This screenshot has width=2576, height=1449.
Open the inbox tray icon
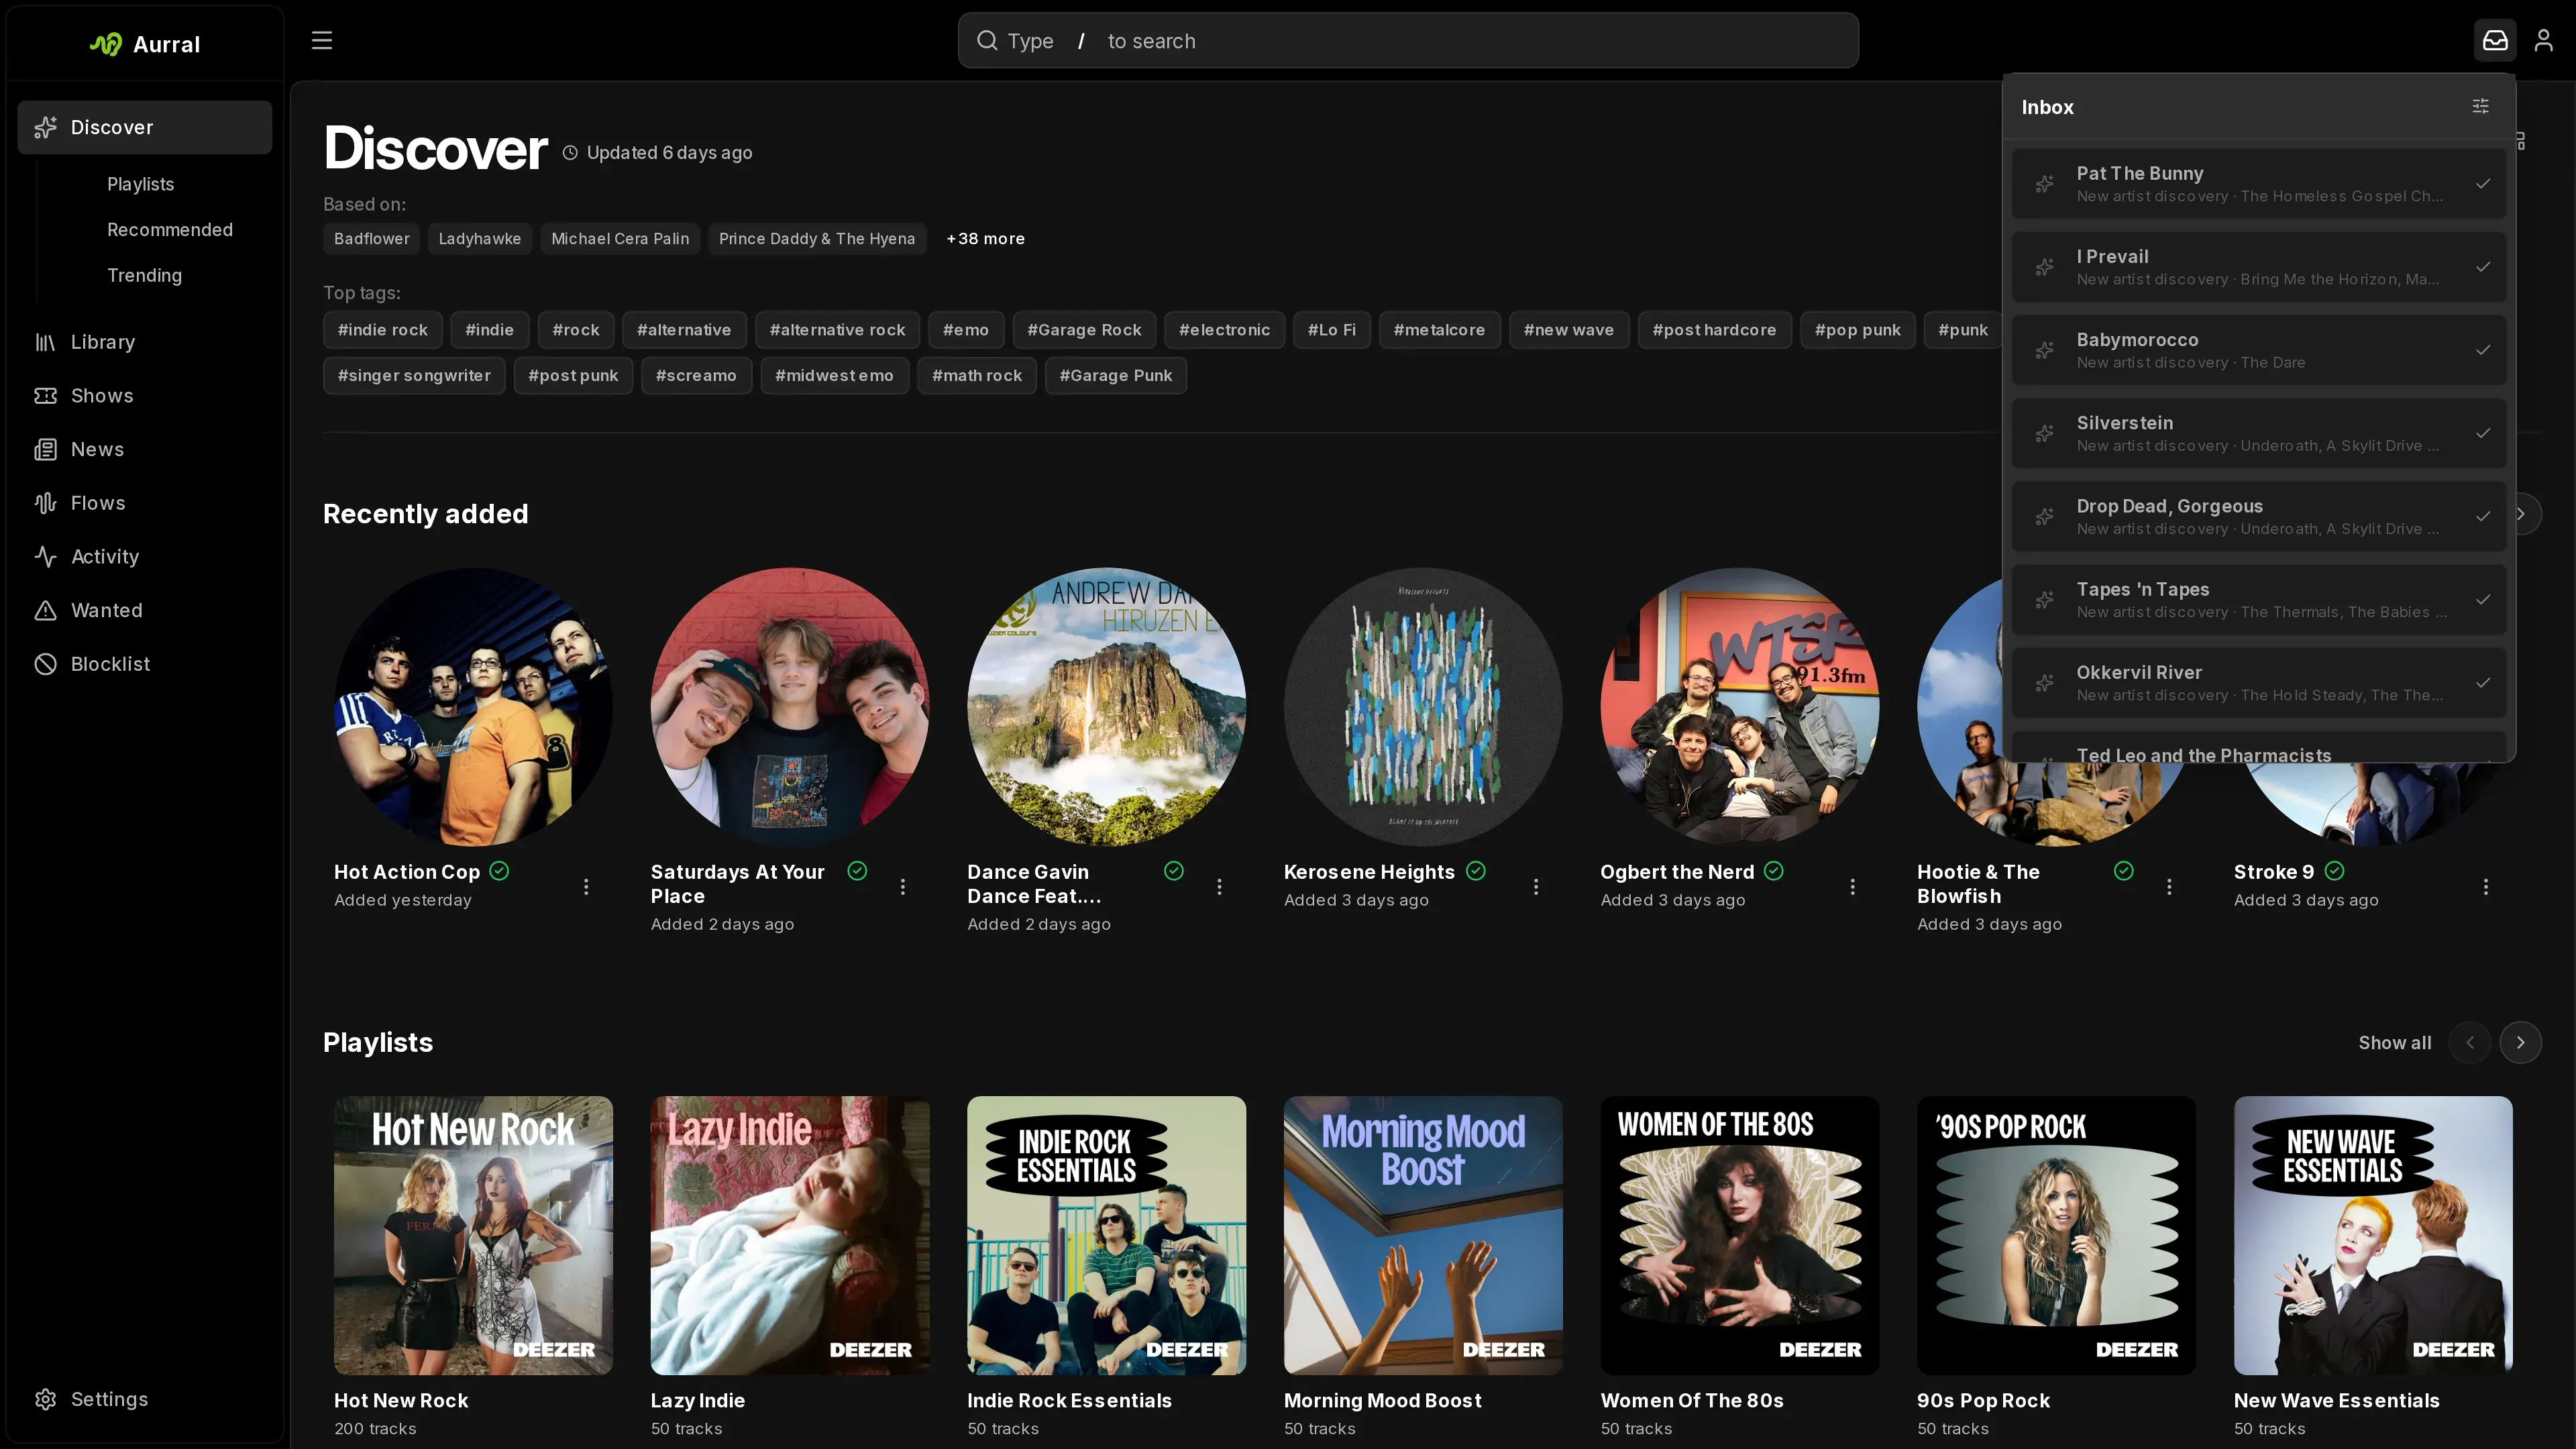(2495, 41)
